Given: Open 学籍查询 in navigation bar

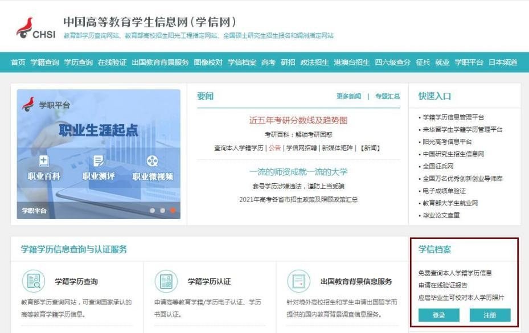Looking at the screenshot, I should pyautogui.click(x=44, y=63).
